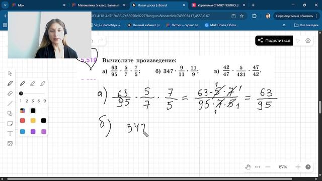Viewport: 322px width, 181px height.
Task: Open browser extensions puzzle icon
Action: tap(254, 16)
